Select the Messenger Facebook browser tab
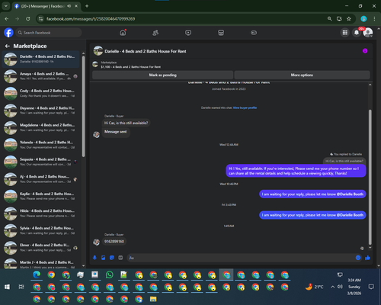 coord(46,6)
